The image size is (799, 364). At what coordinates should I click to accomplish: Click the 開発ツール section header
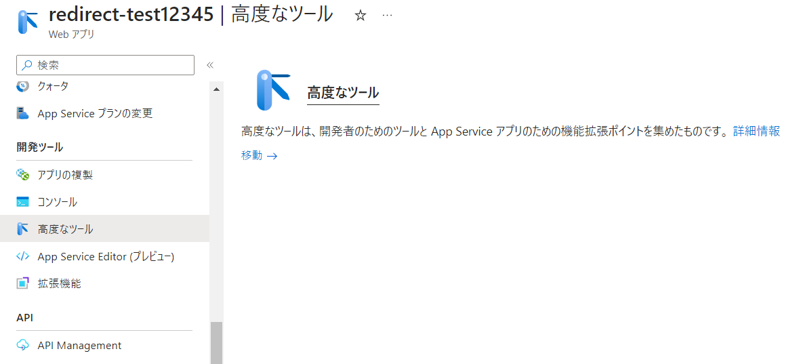(40, 147)
